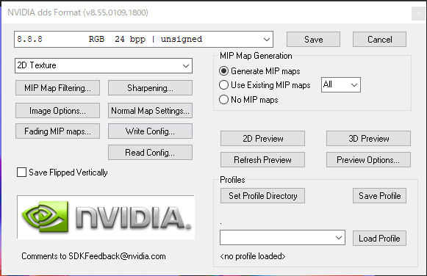427x276 pixels.
Task: Close the NVIDIA dds Format window
Action: [x=418, y=13]
